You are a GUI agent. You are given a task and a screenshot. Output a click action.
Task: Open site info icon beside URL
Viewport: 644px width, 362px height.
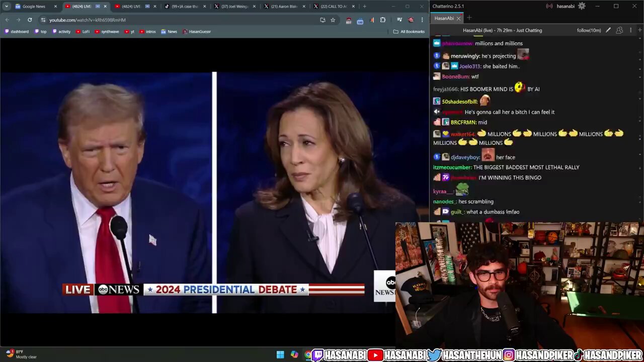click(43, 20)
